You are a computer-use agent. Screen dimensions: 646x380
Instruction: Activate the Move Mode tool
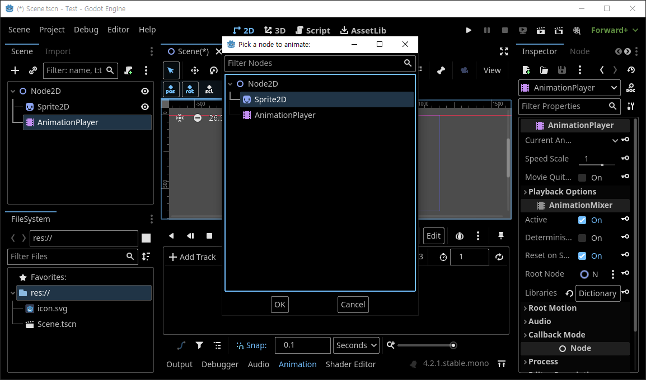[194, 70]
